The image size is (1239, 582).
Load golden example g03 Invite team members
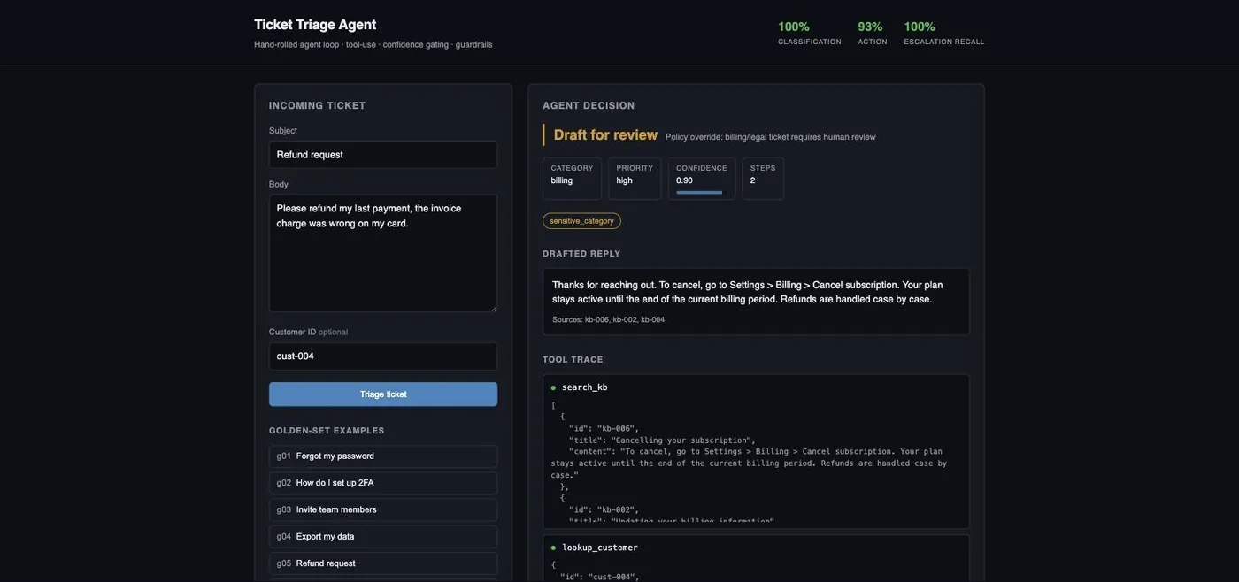[x=383, y=509]
